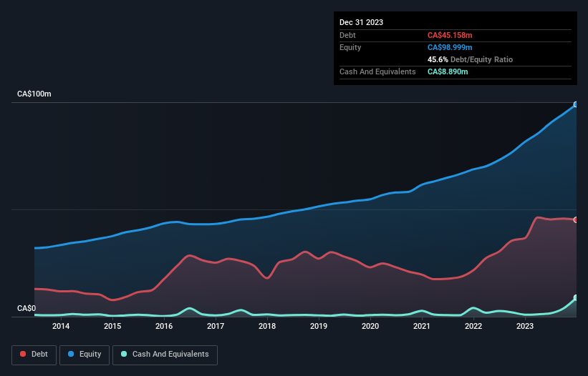Click the 2015 x-axis label

click(112, 326)
